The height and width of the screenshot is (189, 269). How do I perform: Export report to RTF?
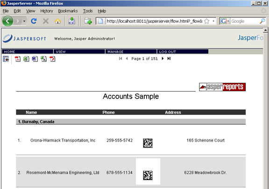pyautogui.click(x=35, y=59)
